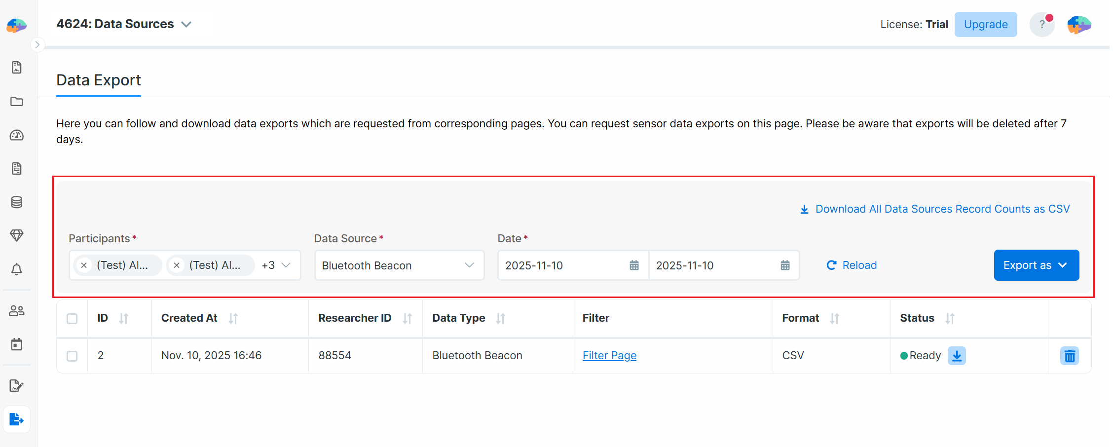
Task: Open the Filter Page link
Action: [x=609, y=356]
